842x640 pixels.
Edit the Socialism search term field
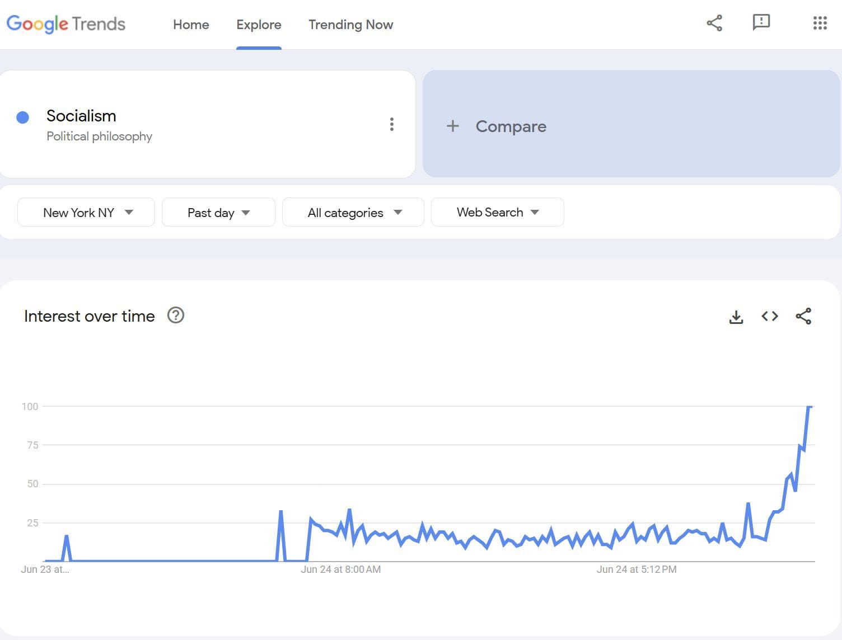(x=82, y=116)
